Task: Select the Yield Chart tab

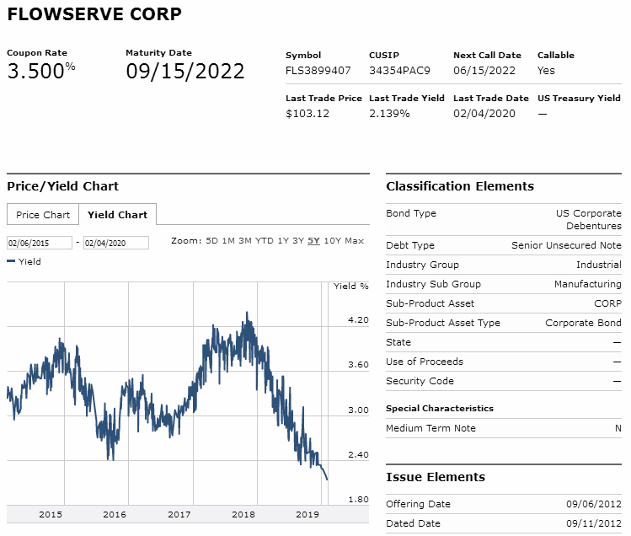Action: tap(117, 215)
